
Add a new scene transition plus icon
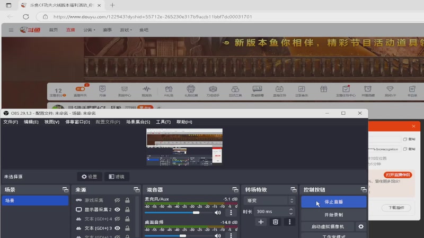(261, 222)
